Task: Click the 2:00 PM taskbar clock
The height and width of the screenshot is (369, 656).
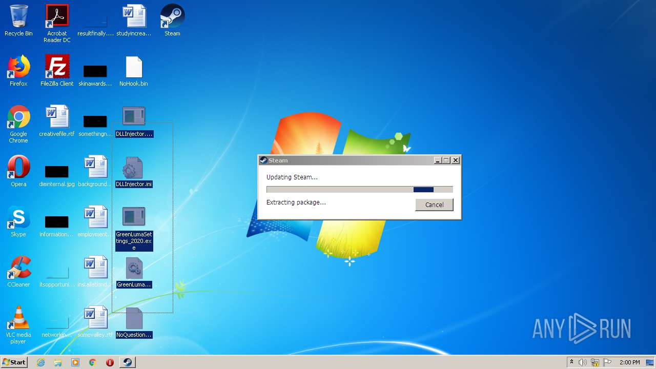Action: click(x=629, y=362)
